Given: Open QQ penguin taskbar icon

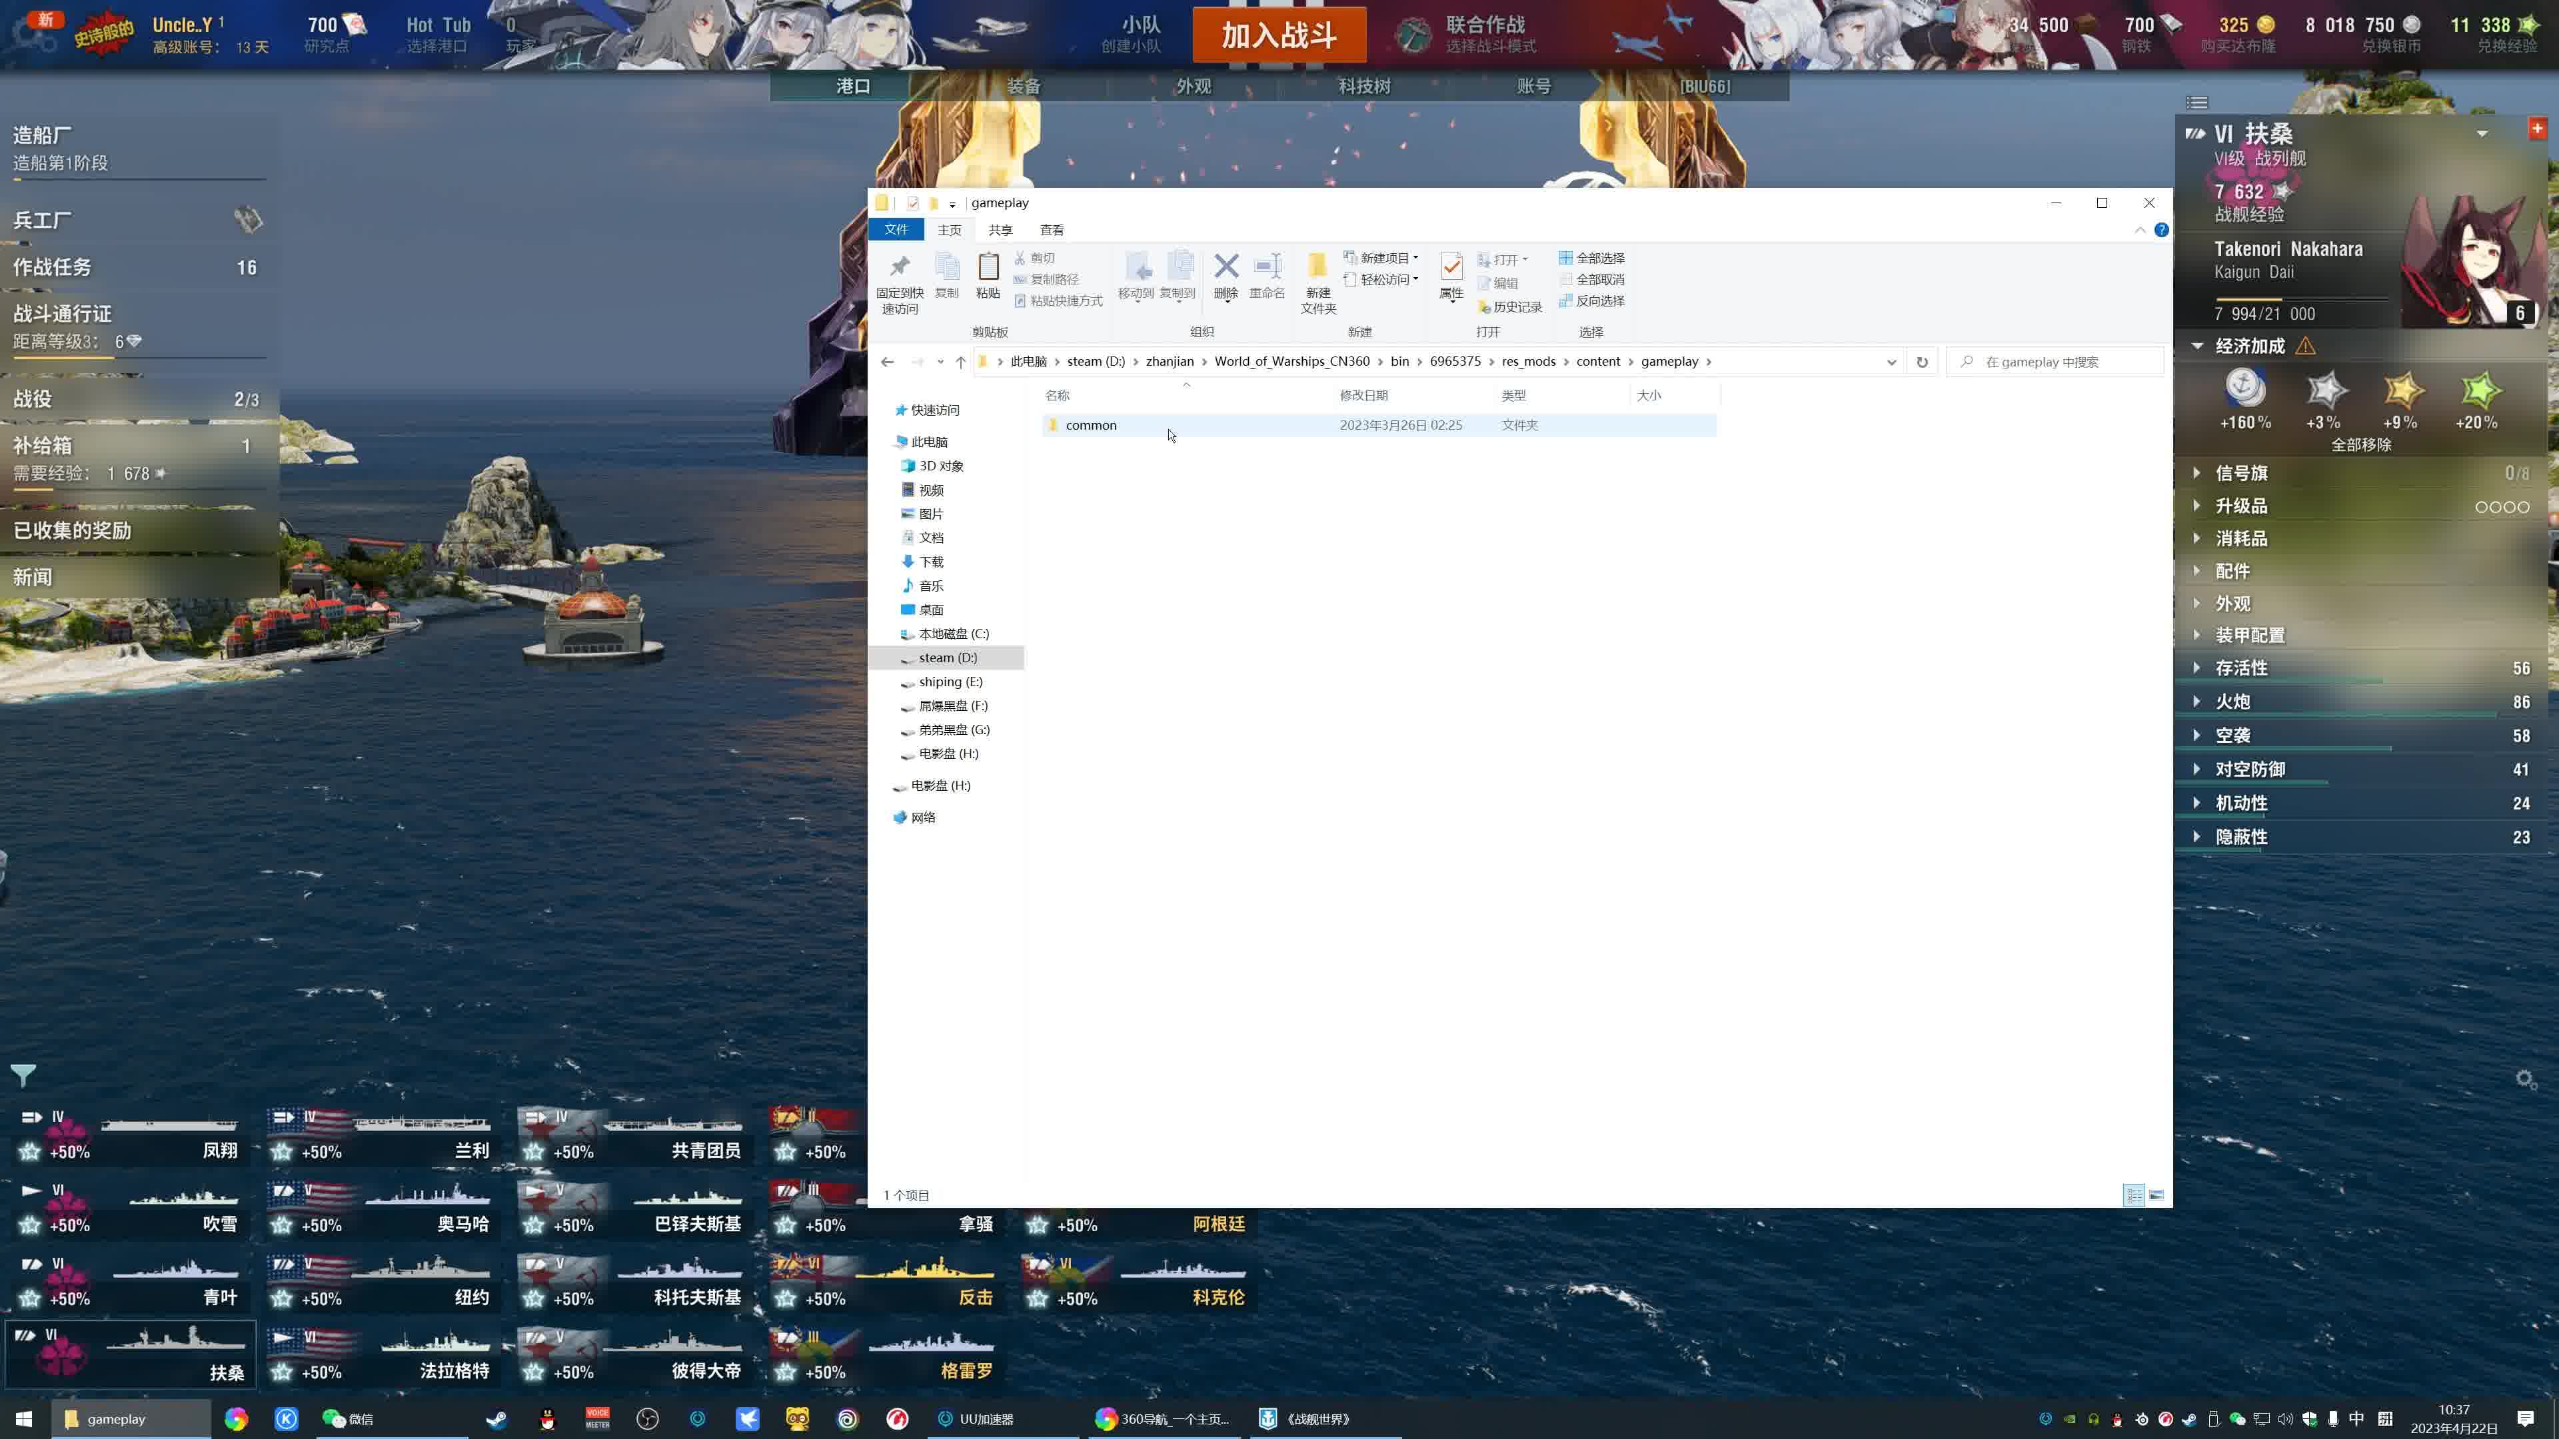Looking at the screenshot, I should tap(546, 1419).
